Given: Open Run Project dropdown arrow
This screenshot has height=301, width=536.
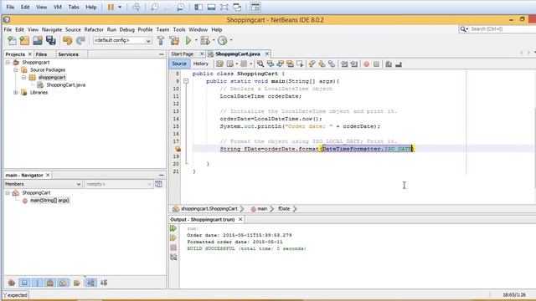Looking at the screenshot, I should [196, 40].
